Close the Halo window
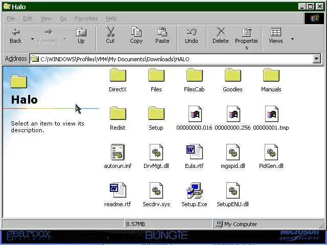The height and width of the screenshot is (245, 327). click(x=320, y=7)
